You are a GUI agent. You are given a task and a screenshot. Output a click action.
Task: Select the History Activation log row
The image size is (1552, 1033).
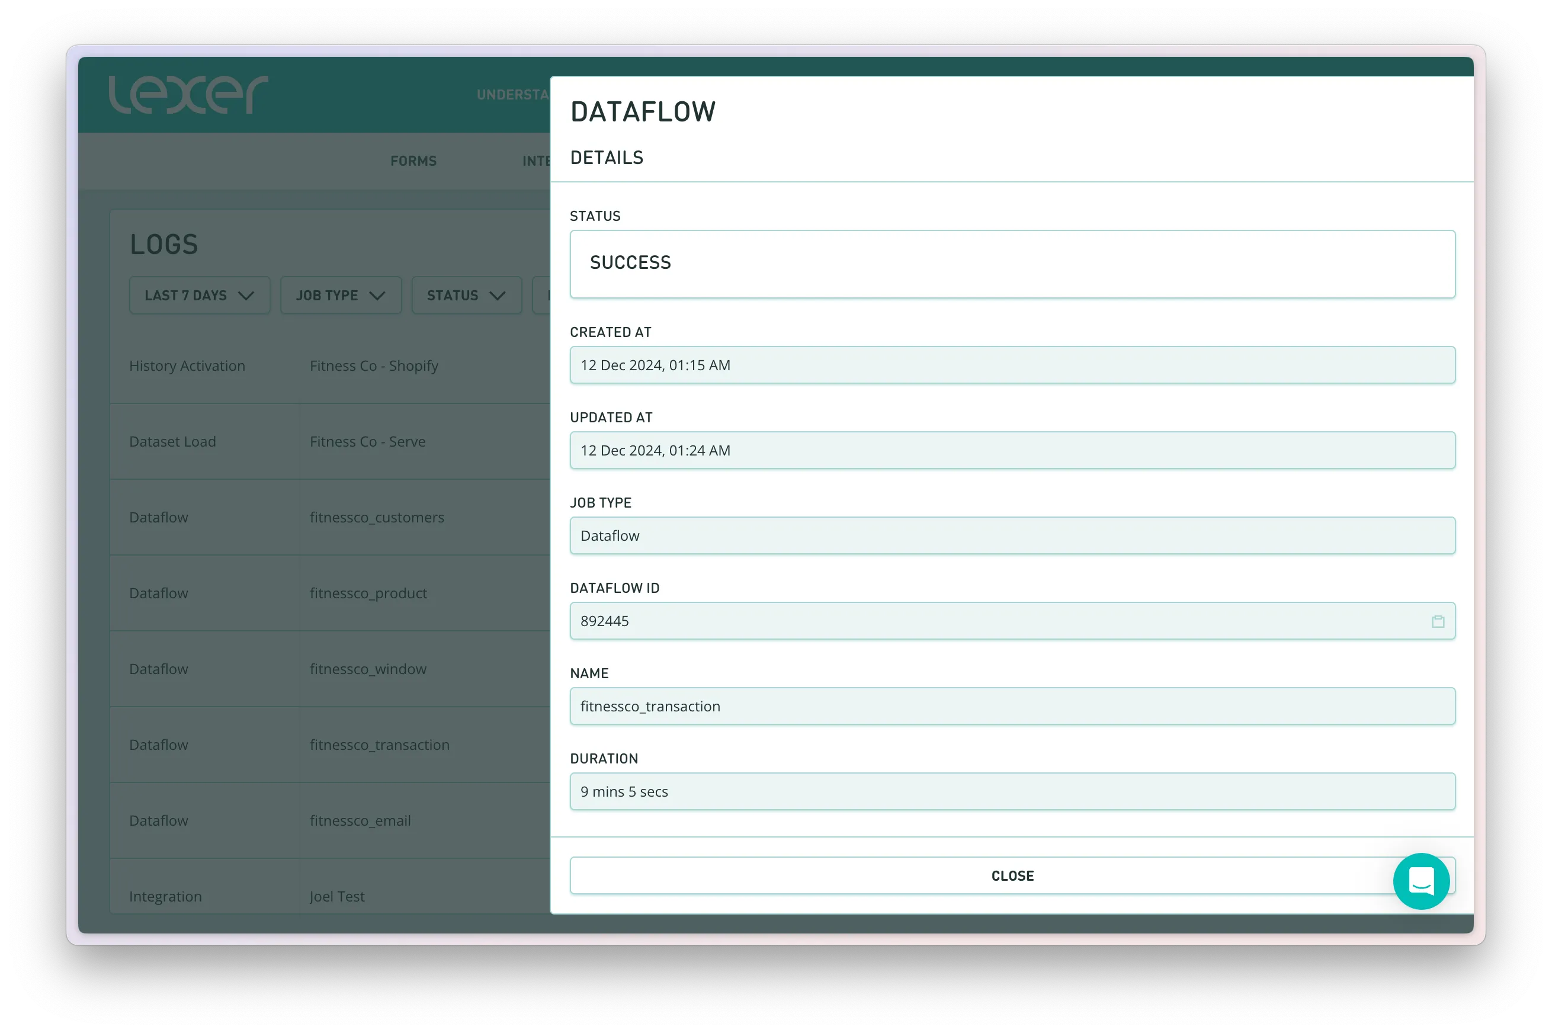click(187, 366)
